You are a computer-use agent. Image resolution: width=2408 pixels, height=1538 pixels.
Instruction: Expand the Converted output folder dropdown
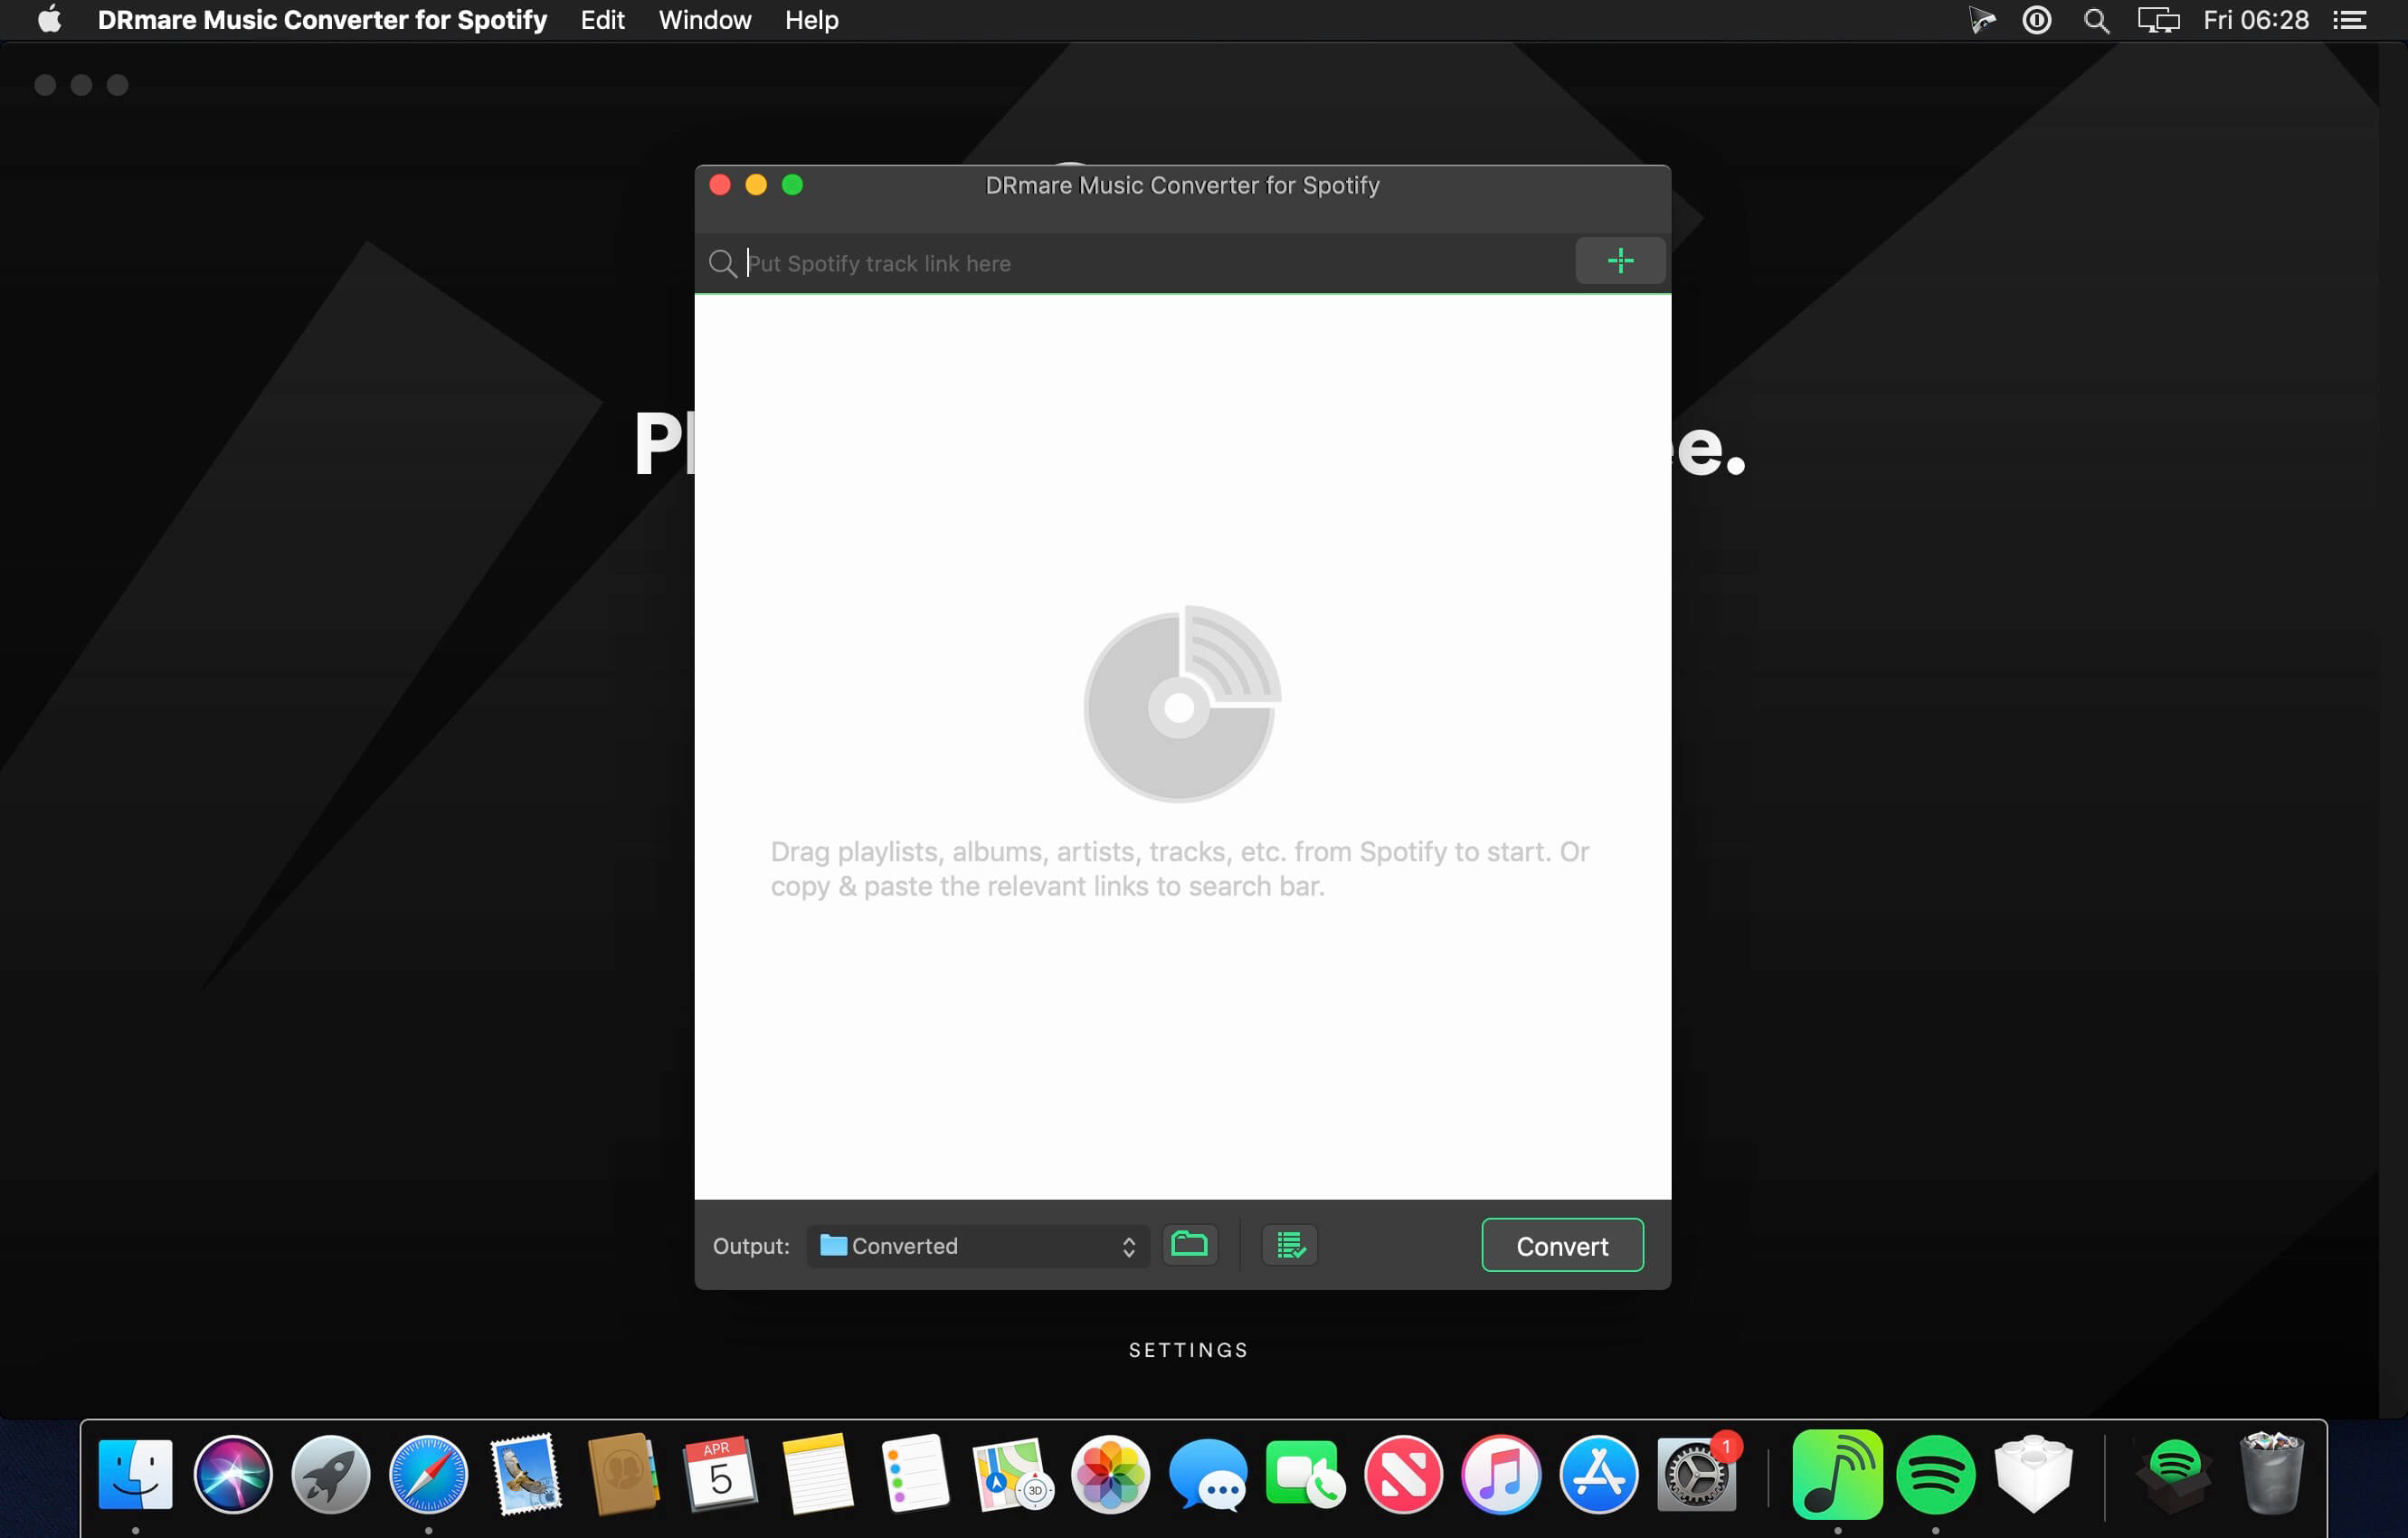coord(978,1245)
